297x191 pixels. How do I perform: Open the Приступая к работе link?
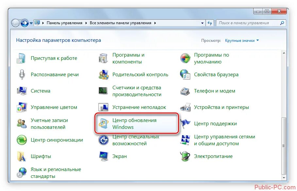tap(54, 58)
